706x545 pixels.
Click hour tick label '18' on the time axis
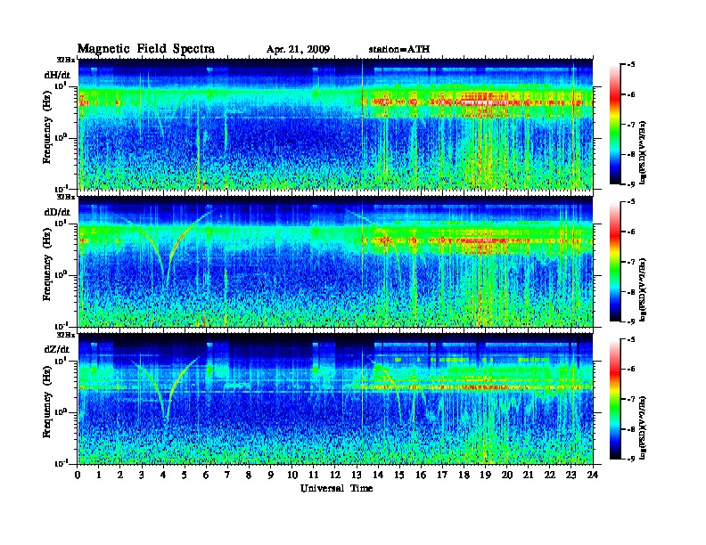pyautogui.click(x=464, y=476)
